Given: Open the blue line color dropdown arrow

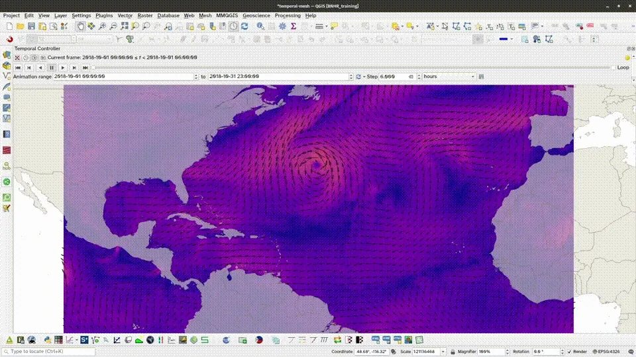Looking at the screenshot, I should click(x=511, y=39).
